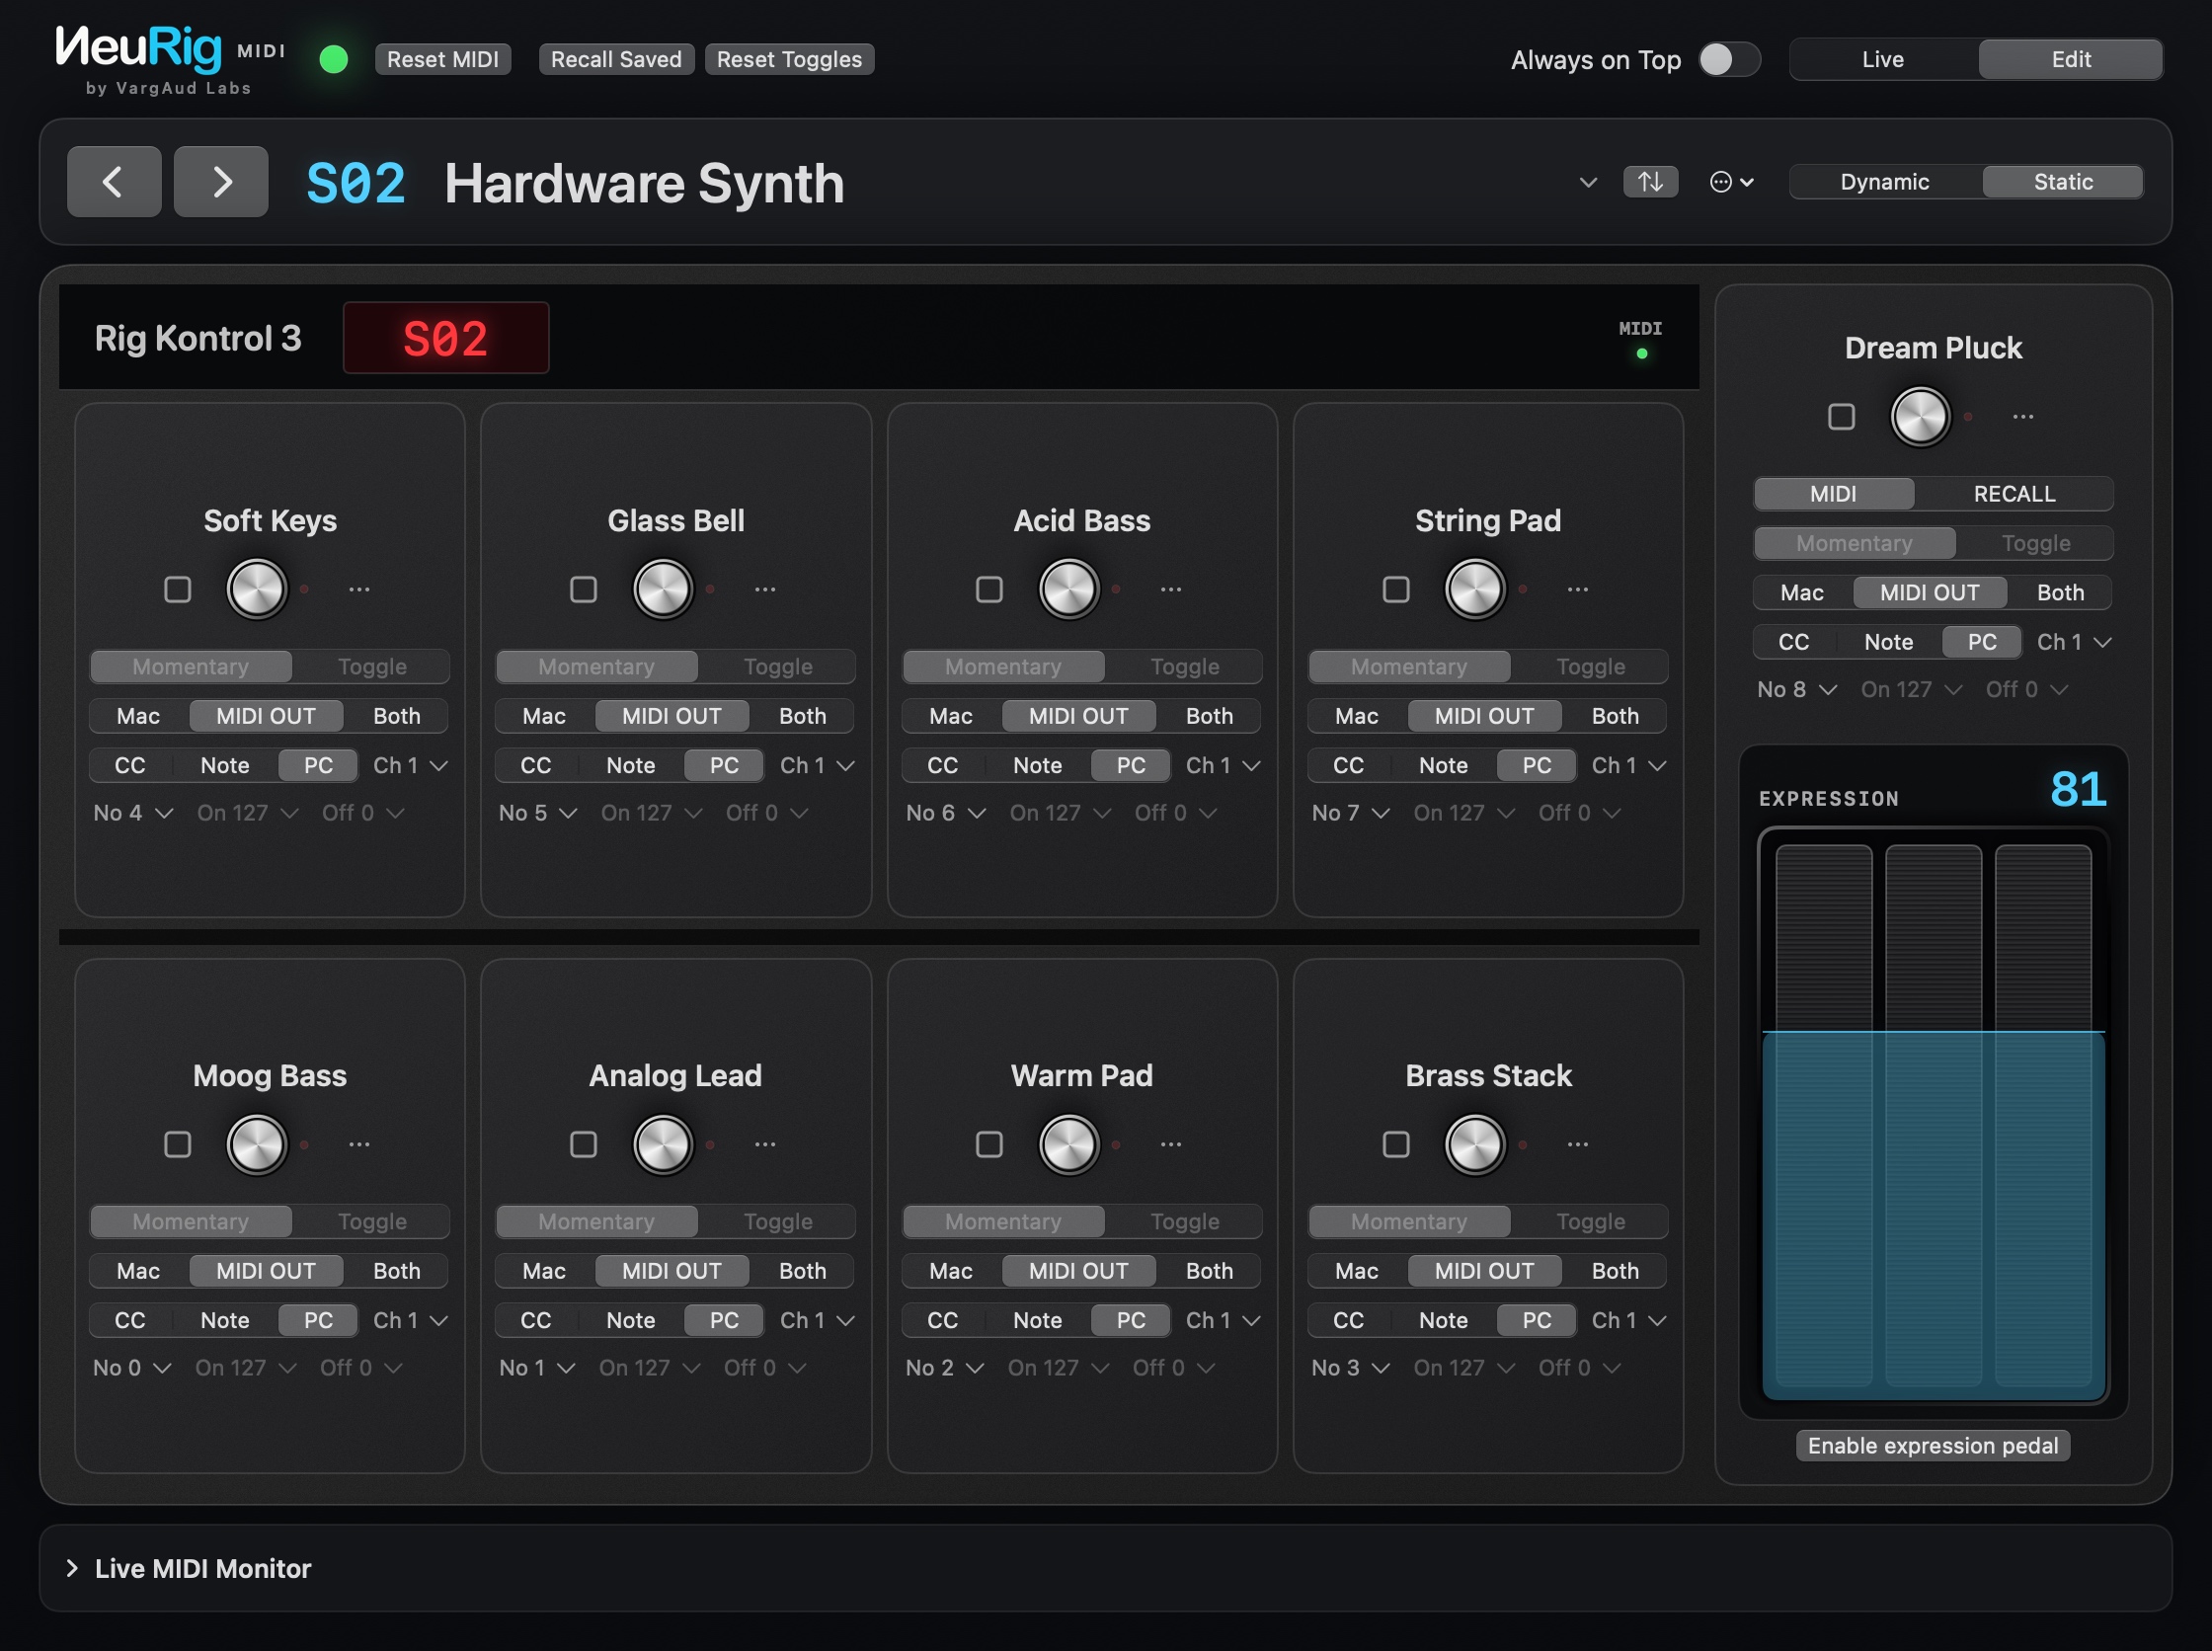Viewport: 2212px width, 1651px height.
Task: Switch to Live mode tab
Action: pos(1883,59)
